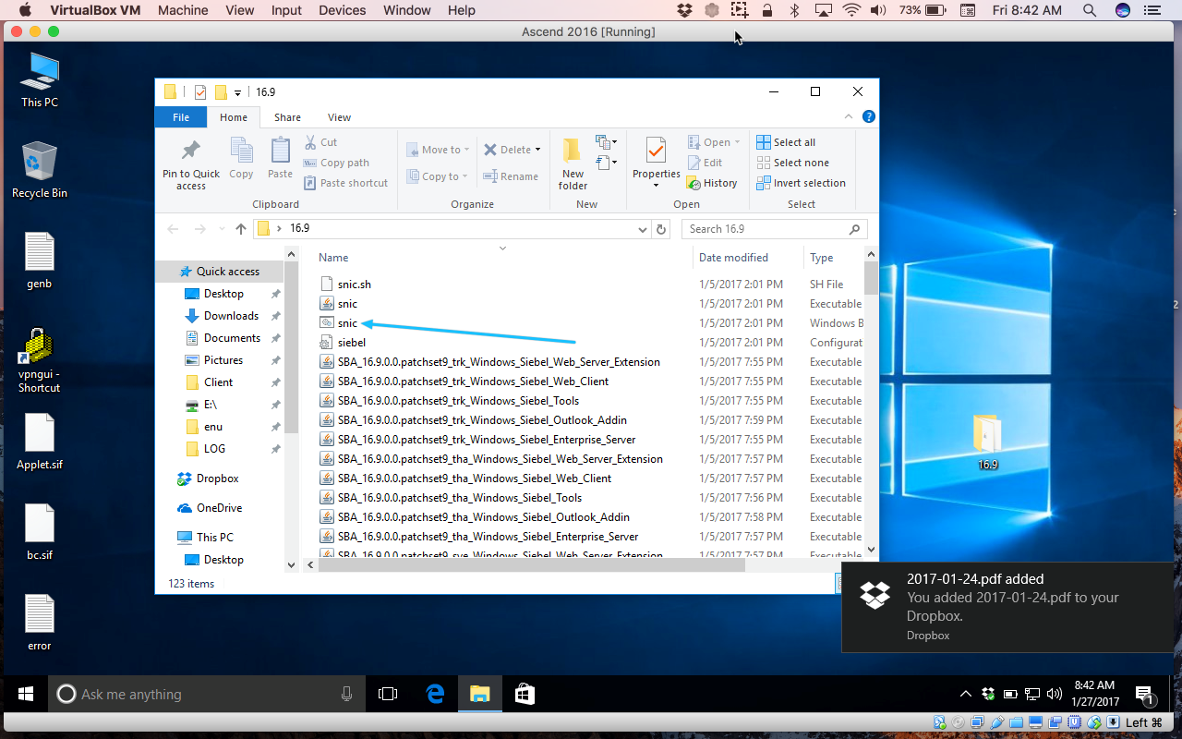Click the Cortana search box
Image resolution: width=1182 pixels, height=739 pixels.
point(207,695)
